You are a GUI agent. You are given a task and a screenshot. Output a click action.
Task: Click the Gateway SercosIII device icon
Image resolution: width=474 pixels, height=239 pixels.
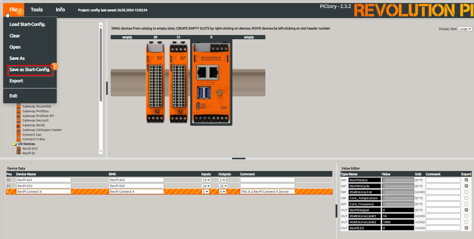click(x=18, y=120)
